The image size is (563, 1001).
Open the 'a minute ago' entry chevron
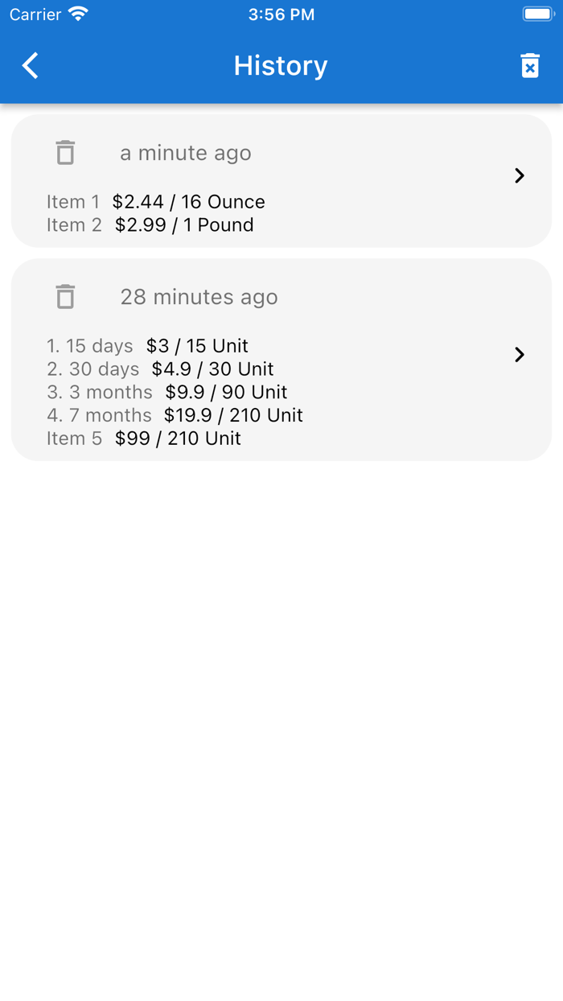click(520, 175)
